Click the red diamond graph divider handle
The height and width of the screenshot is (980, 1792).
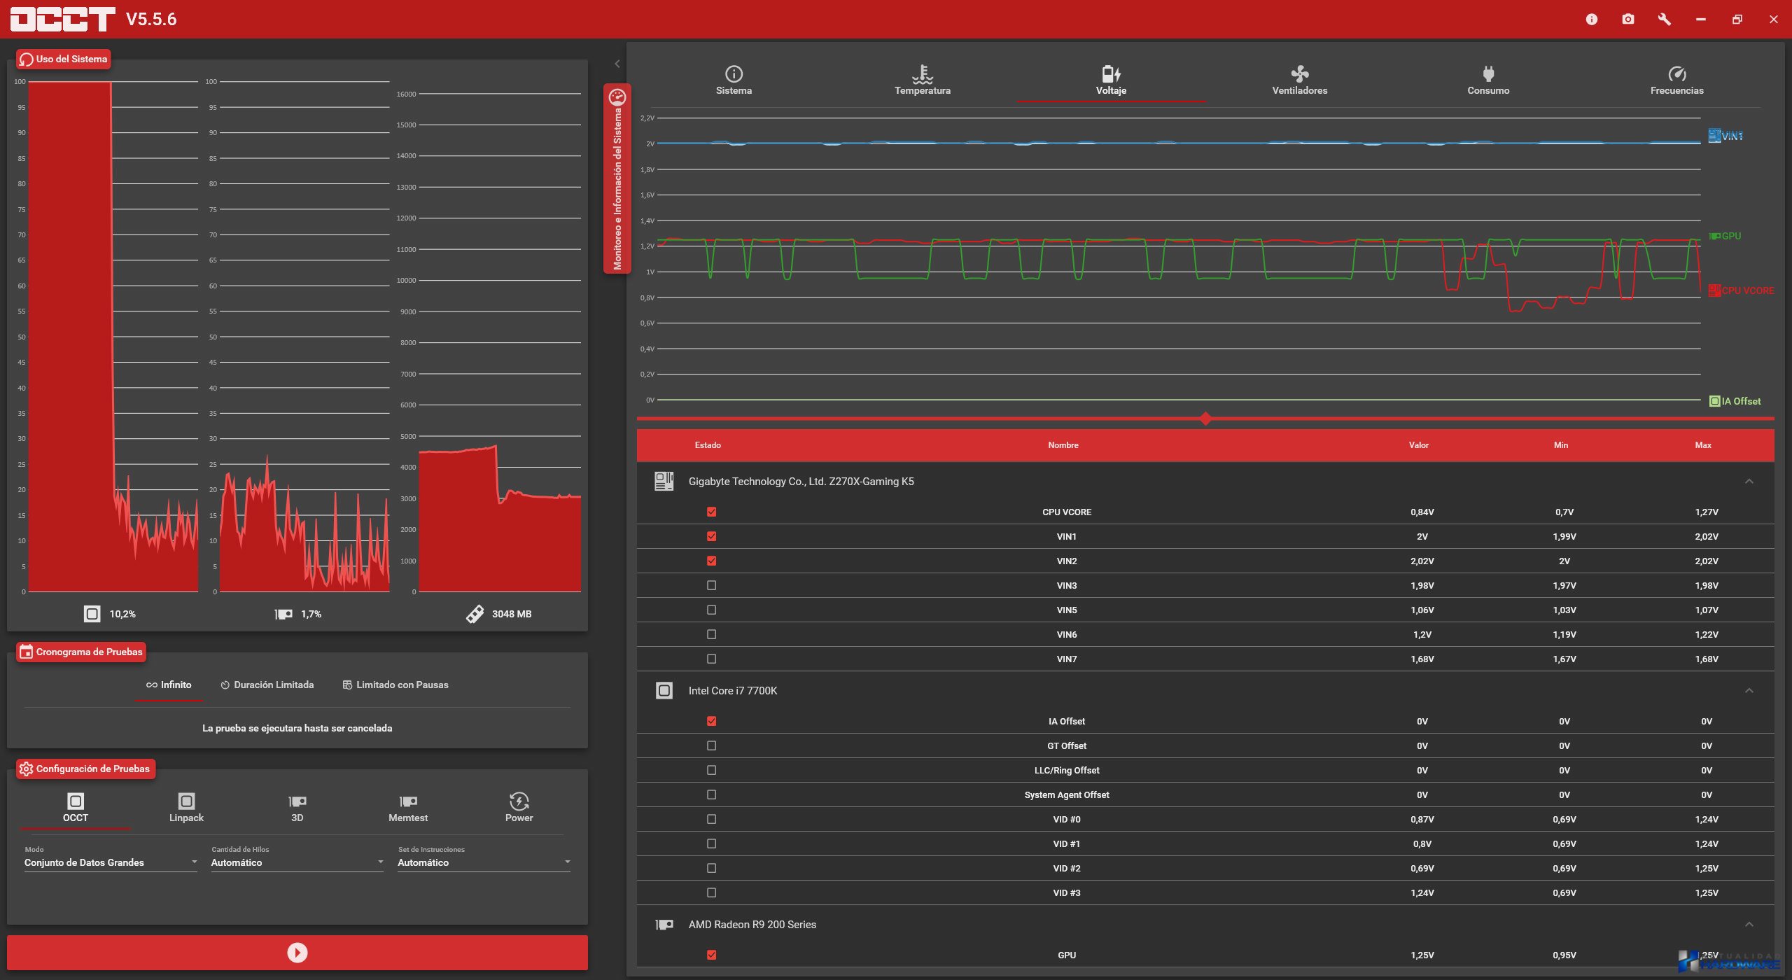point(1205,419)
